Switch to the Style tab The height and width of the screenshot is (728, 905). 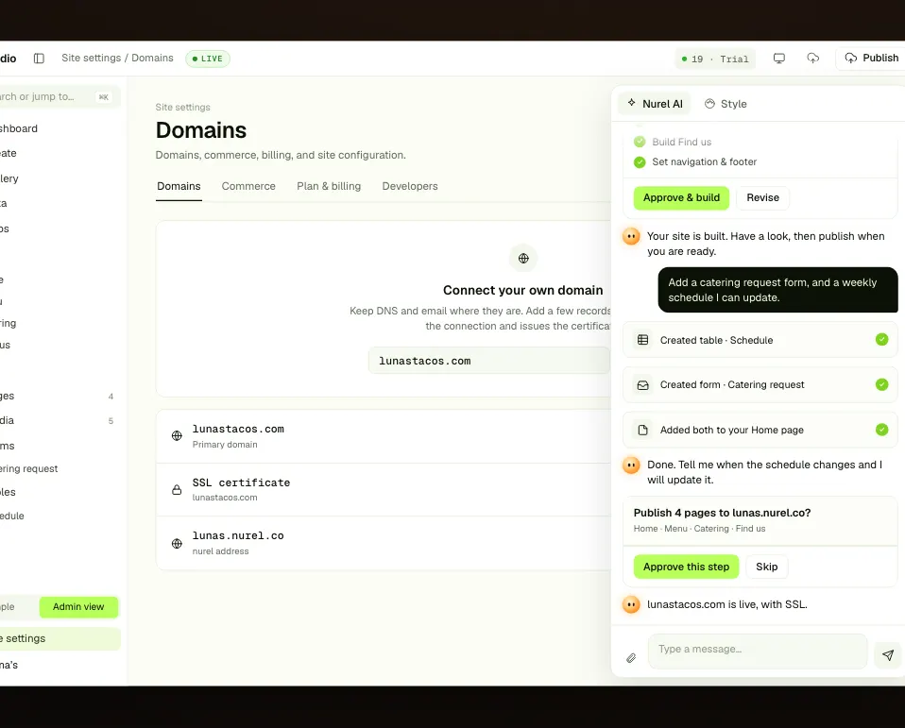[x=726, y=104]
